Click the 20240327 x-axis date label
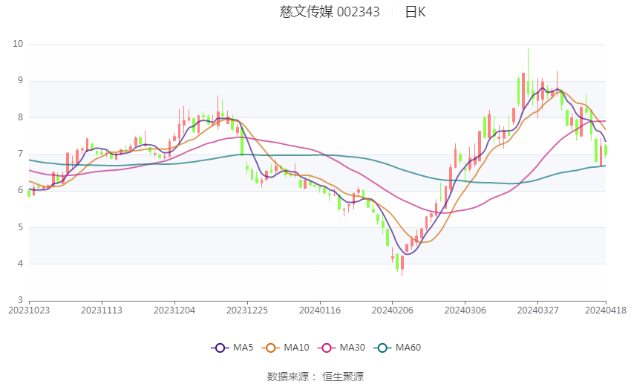The width and height of the screenshot is (631, 384). pos(538,310)
